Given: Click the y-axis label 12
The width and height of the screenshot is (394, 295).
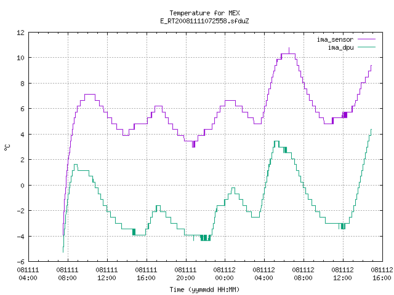Looking at the screenshot, I should point(20,33).
